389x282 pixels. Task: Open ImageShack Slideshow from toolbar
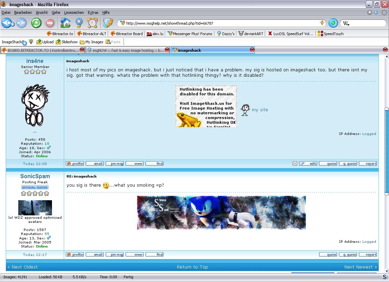tap(67, 42)
